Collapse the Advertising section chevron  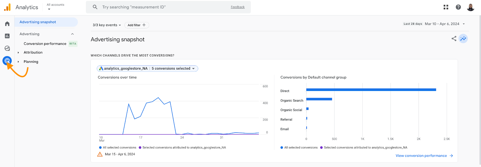(x=72, y=34)
